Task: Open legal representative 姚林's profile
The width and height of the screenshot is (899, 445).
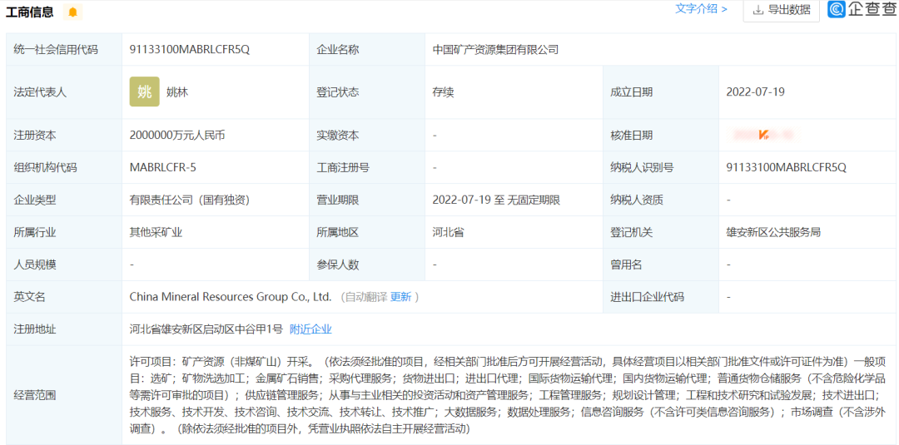Action: point(177,92)
